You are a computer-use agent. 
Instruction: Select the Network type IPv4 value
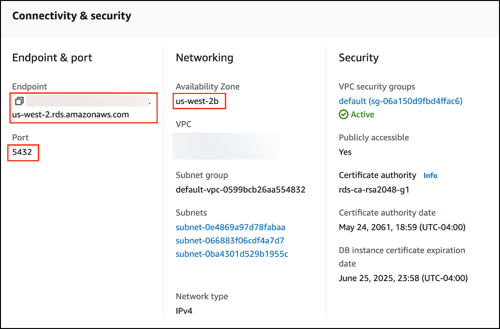[184, 311]
